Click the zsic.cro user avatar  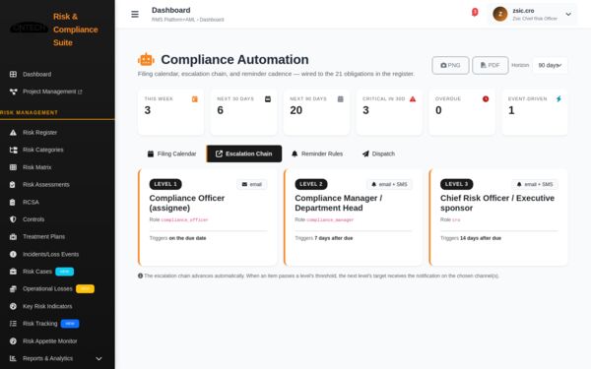coord(500,15)
